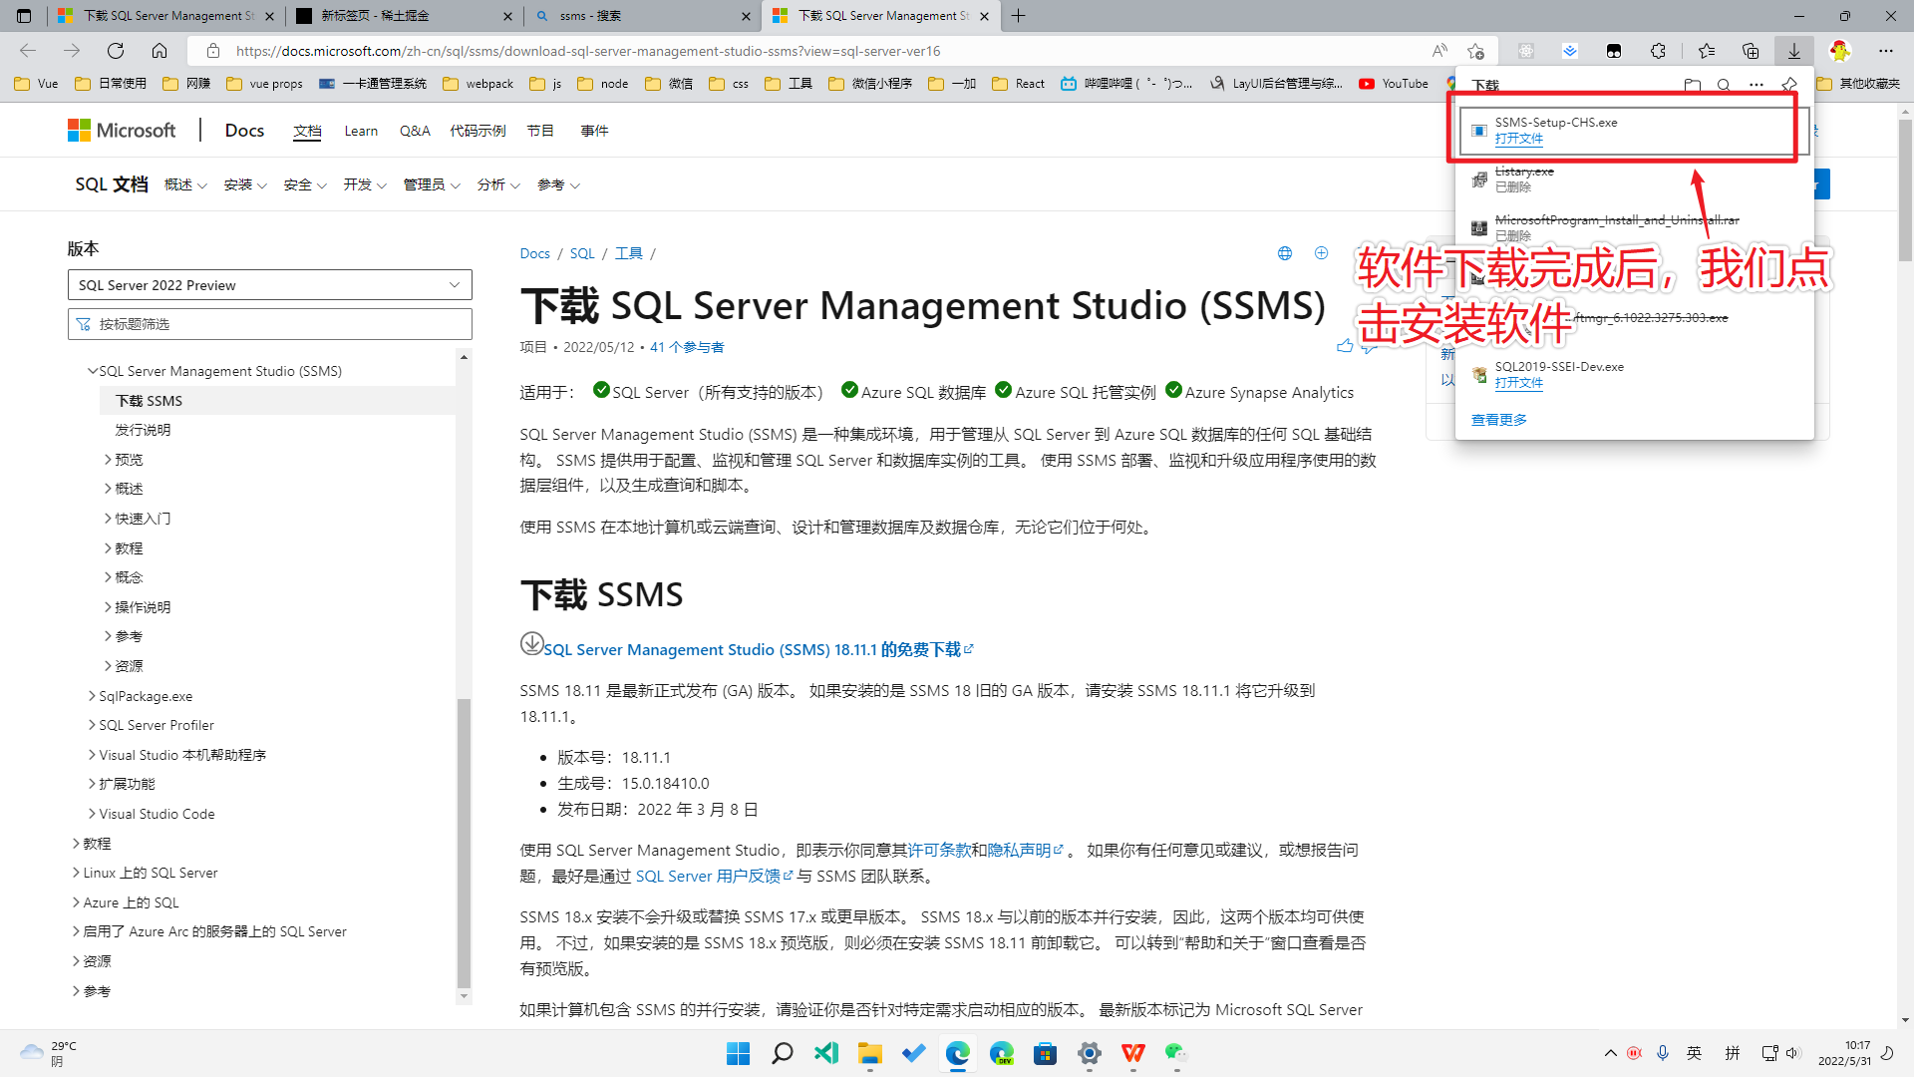Image resolution: width=1914 pixels, height=1077 pixels.
Task: Open Learn in Microsoft Docs header
Action: coord(361,131)
